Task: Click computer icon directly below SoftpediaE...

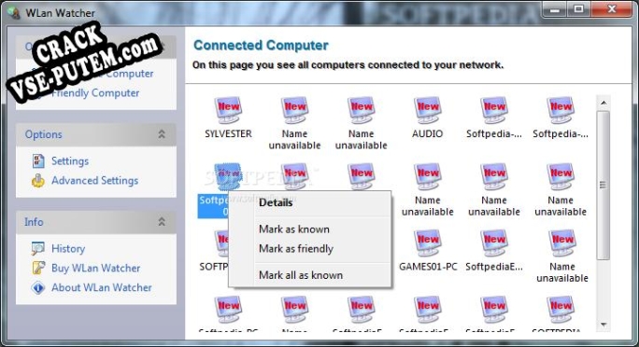Action: pos(494,309)
